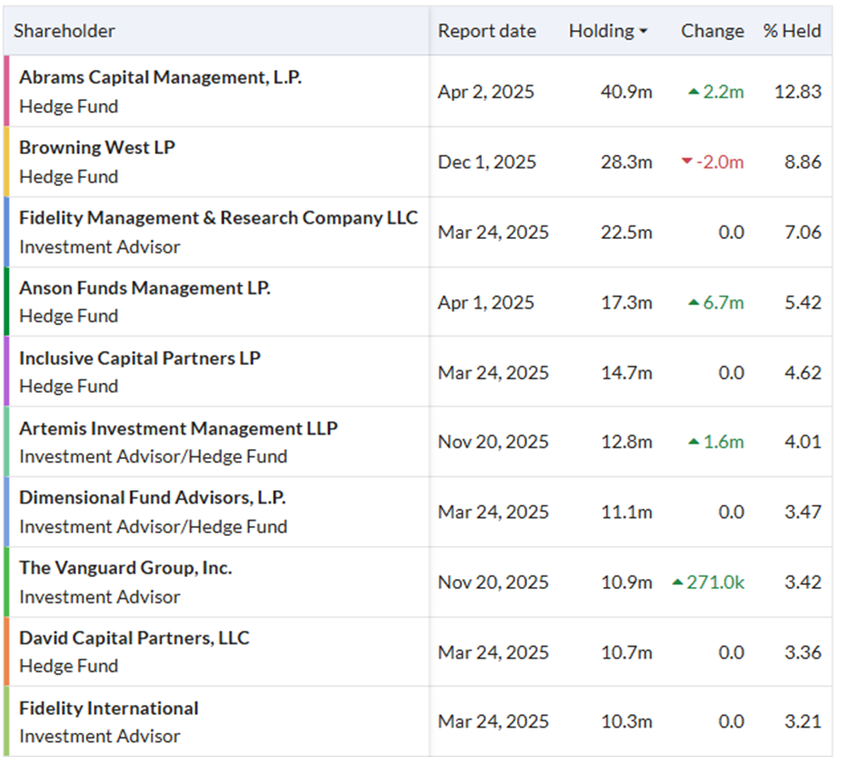The width and height of the screenshot is (841, 757).
Task: Click red down arrow for Browning West change
Action: 686,161
